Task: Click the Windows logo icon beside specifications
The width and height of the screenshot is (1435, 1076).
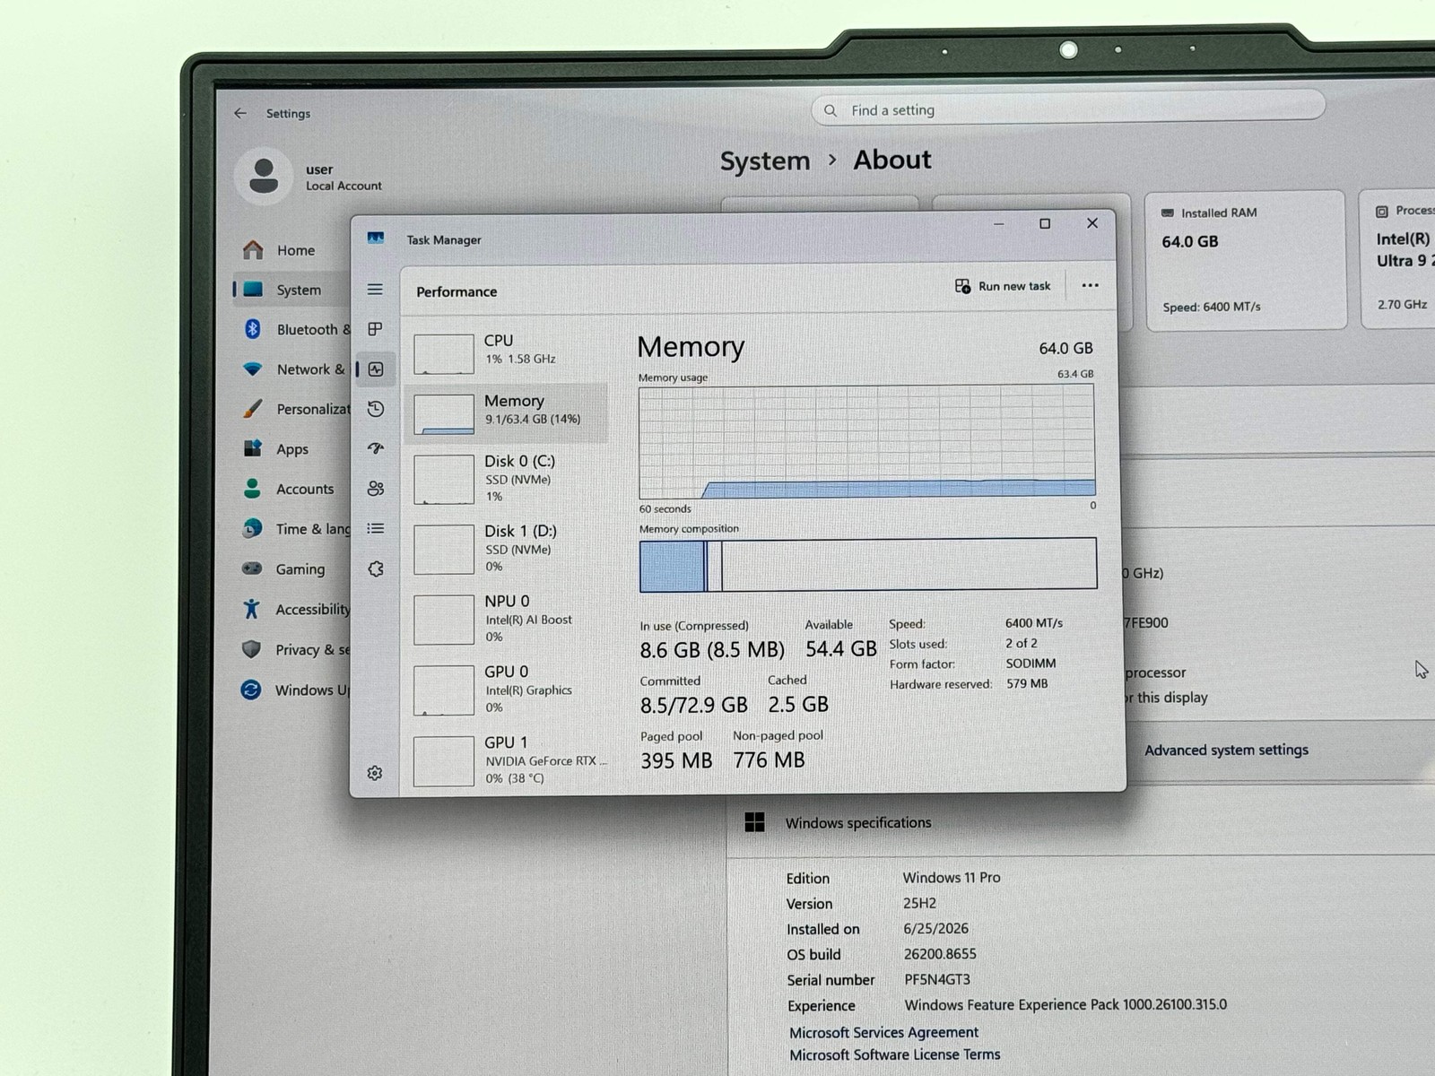Action: click(x=754, y=822)
